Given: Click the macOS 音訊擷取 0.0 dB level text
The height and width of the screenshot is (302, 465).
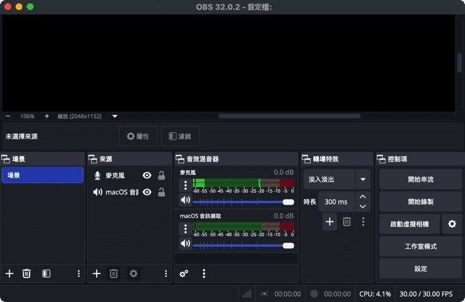Looking at the screenshot, I should point(284,216).
